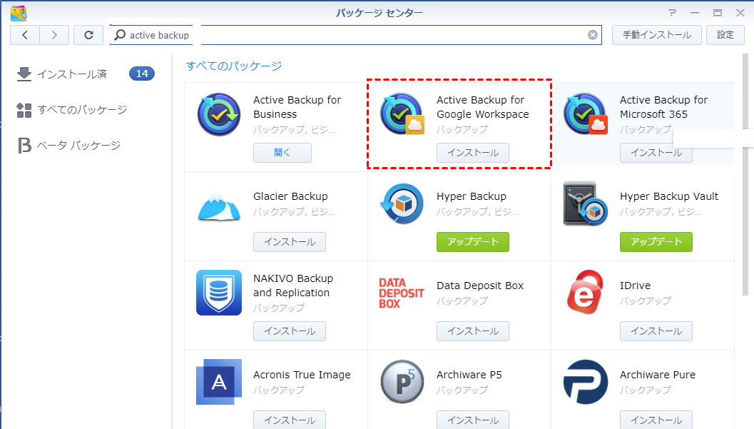754x429 pixels.
Task: Click the vertical scrollbar of package list
Action: (x=746, y=173)
